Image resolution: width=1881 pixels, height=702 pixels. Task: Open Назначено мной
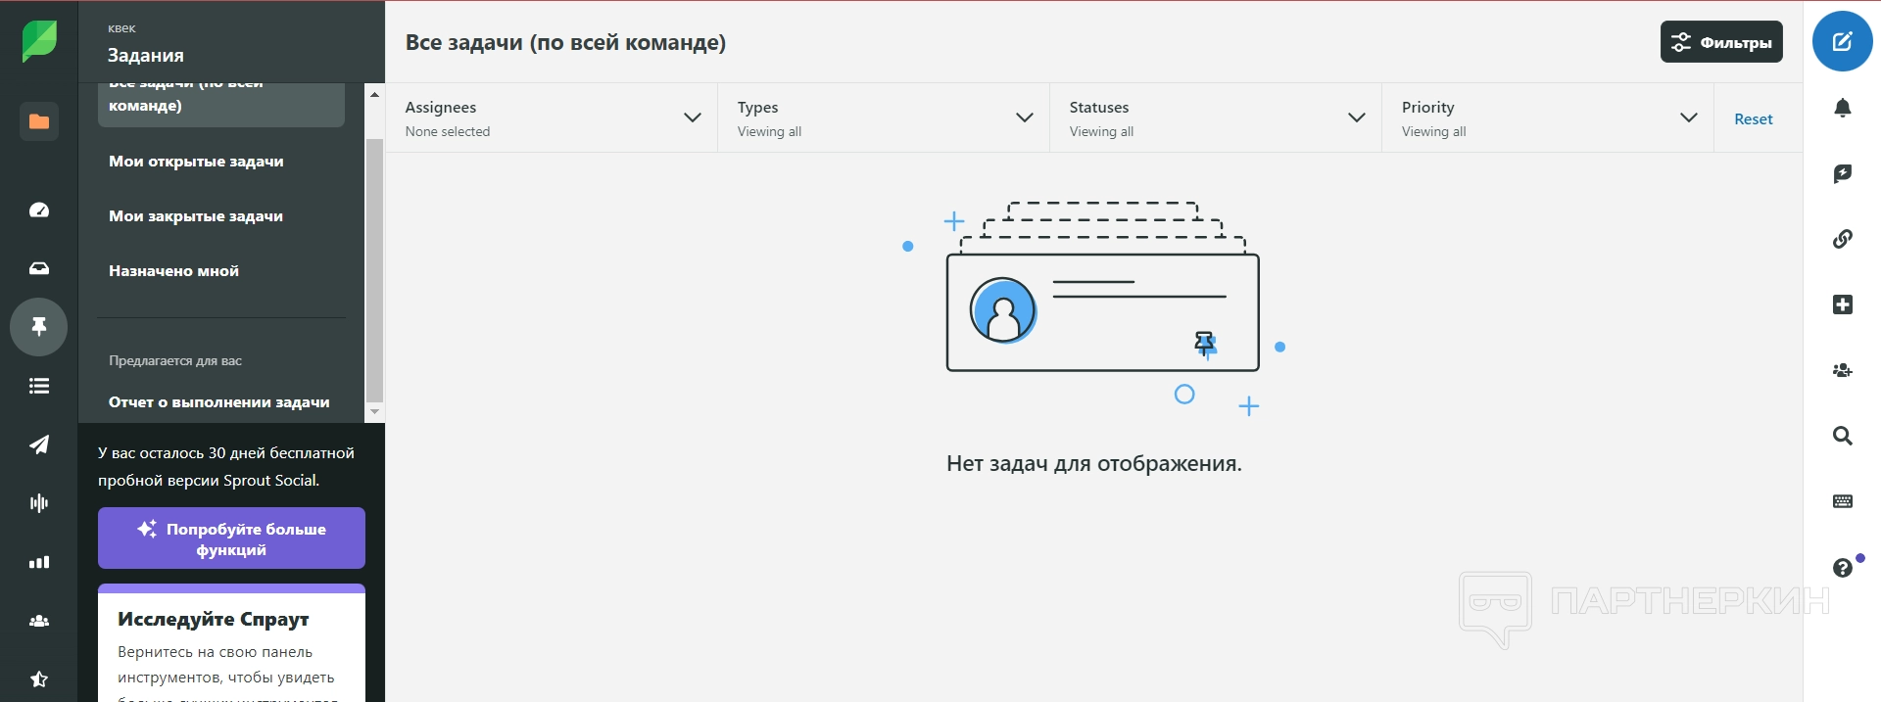coord(173,271)
